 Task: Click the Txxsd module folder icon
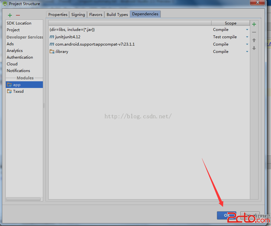(9, 91)
